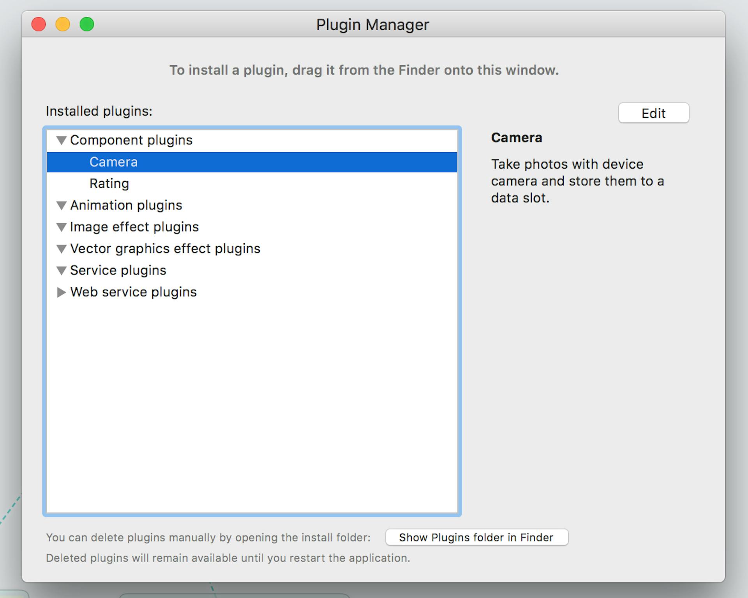Viewport: 748px width, 598px height.
Task: Select the Camera plugin
Action: coord(113,162)
